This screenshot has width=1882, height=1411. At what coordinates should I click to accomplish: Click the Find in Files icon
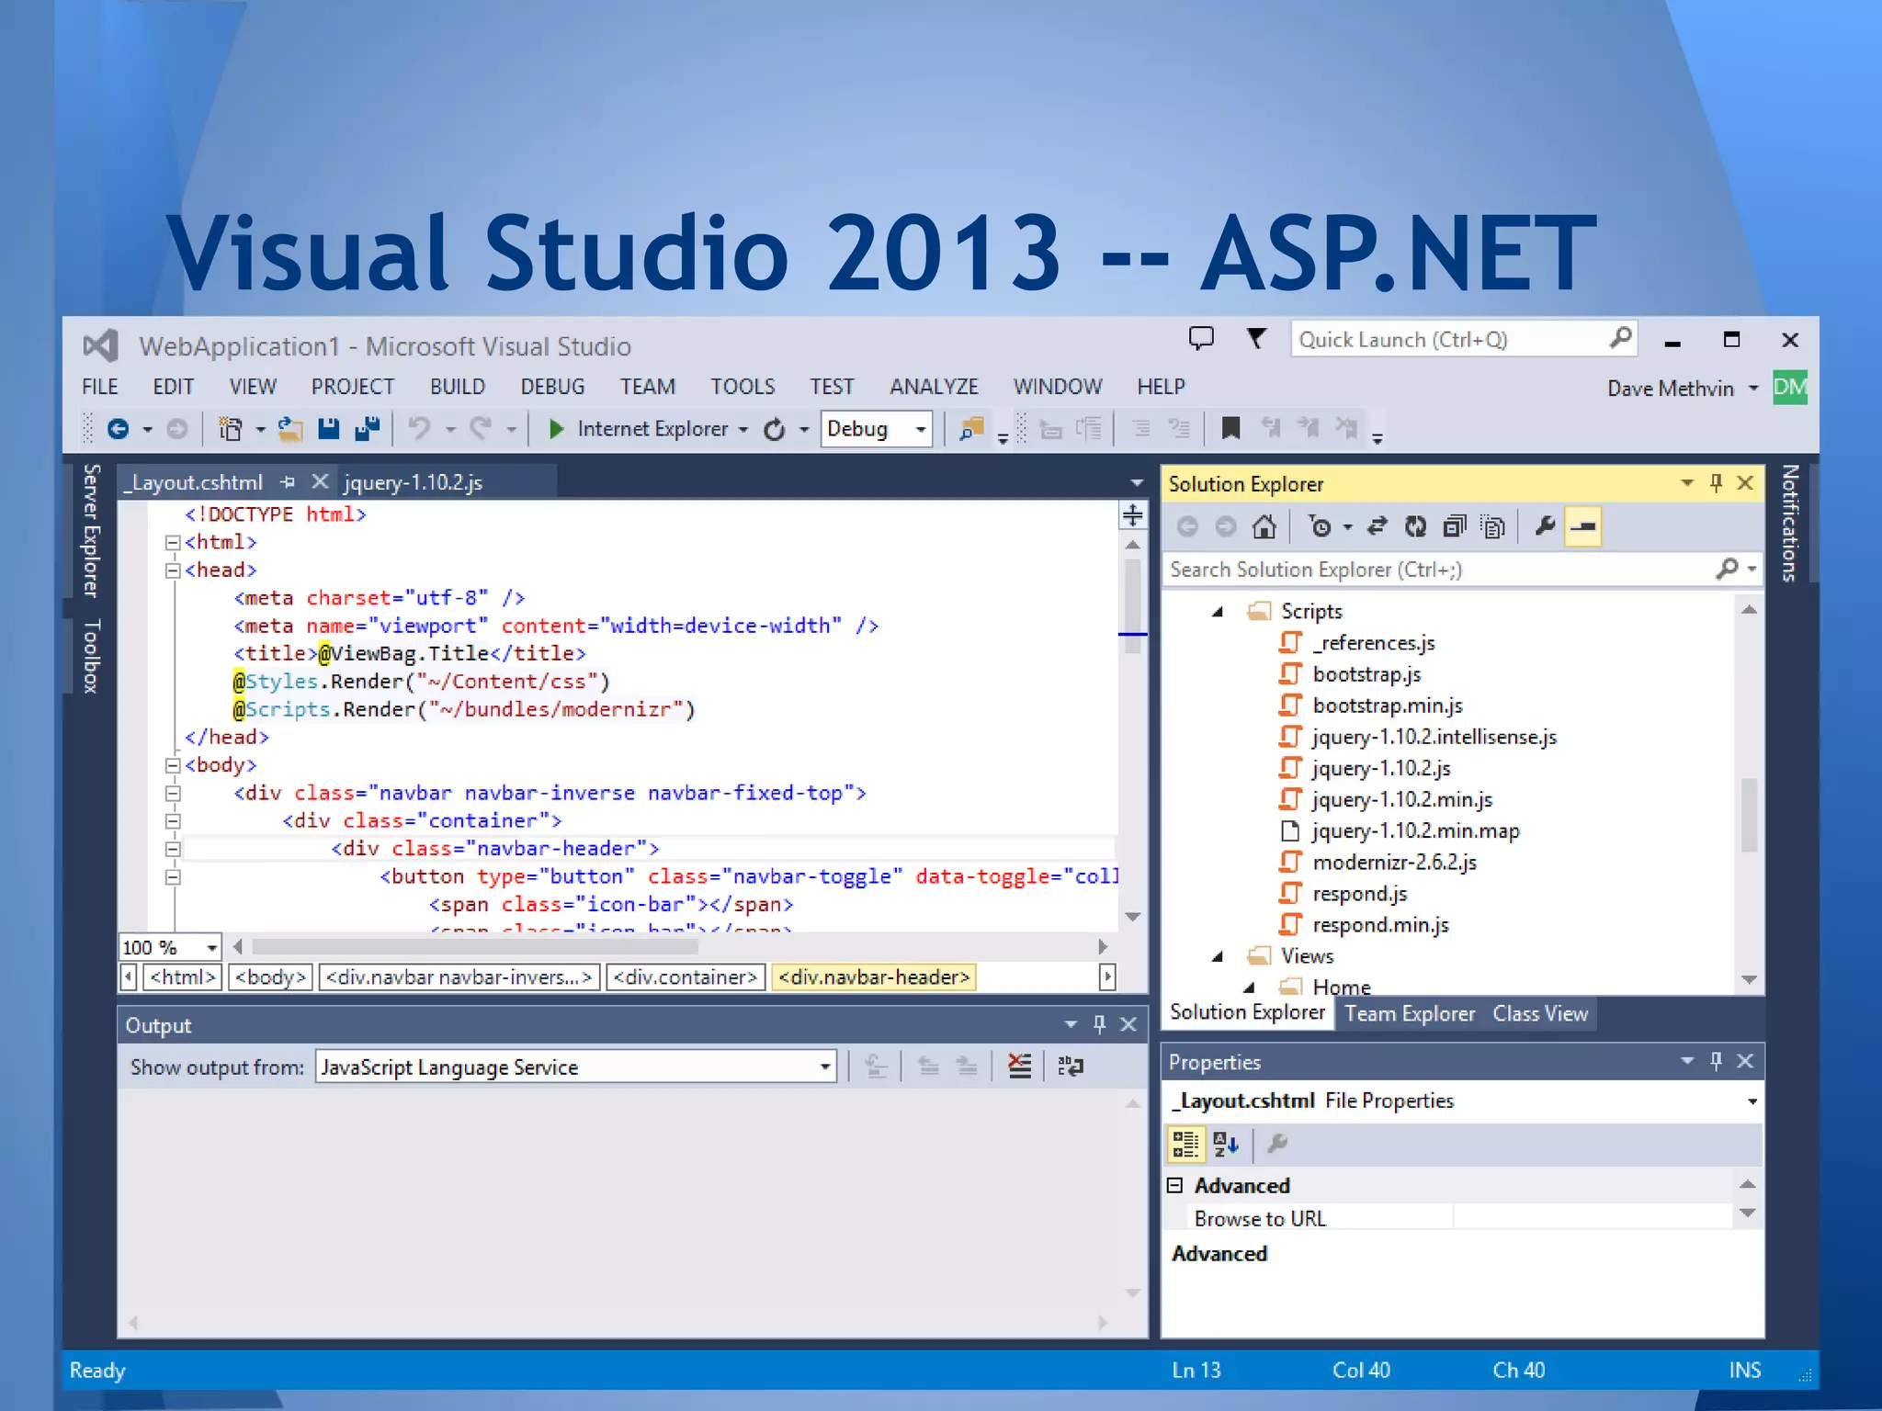pyautogui.click(x=970, y=429)
